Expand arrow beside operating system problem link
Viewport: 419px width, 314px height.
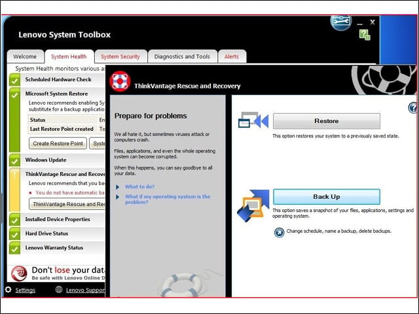click(x=118, y=197)
